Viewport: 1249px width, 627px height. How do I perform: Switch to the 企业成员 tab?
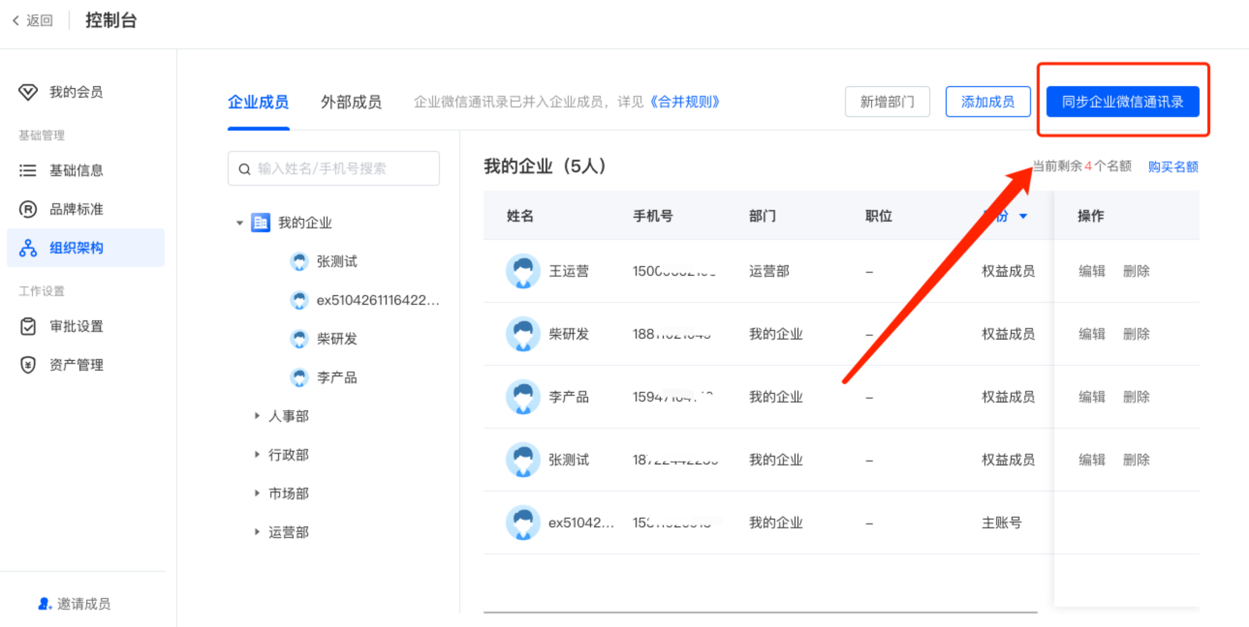tap(258, 102)
